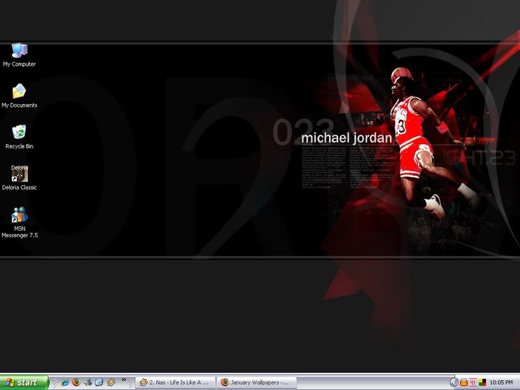Click the blue Quick Launch icon beside Winamp
This screenshot has width=520, height=390.
tap(99, 382)
